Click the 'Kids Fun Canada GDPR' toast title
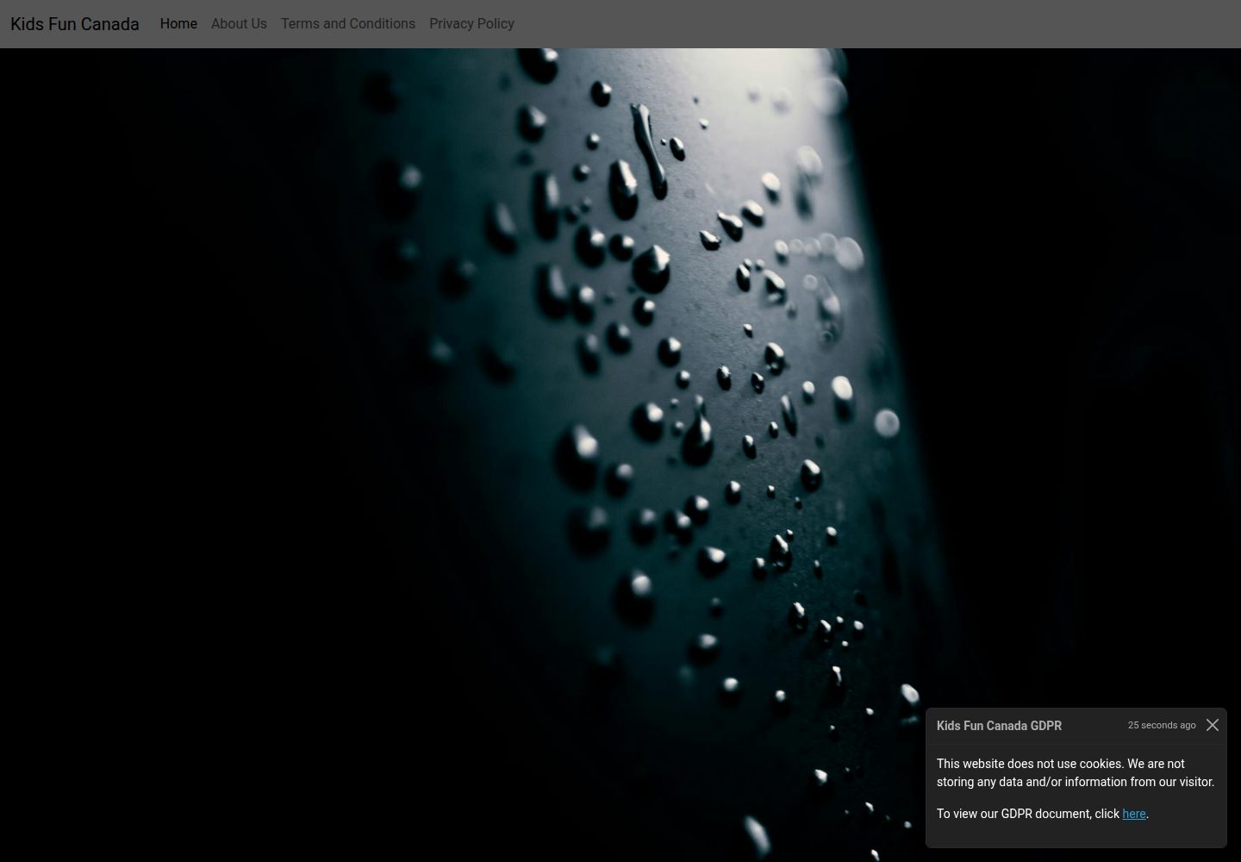This screenshot has height=862, width=1241. [x=999, y=726]
